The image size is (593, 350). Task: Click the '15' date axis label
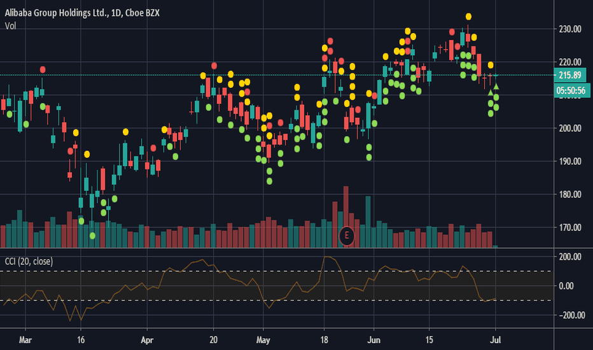(429, 340)
